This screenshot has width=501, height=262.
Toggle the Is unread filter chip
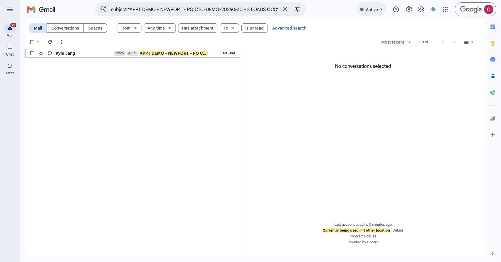pyautogui.click(x=254, y=28)
